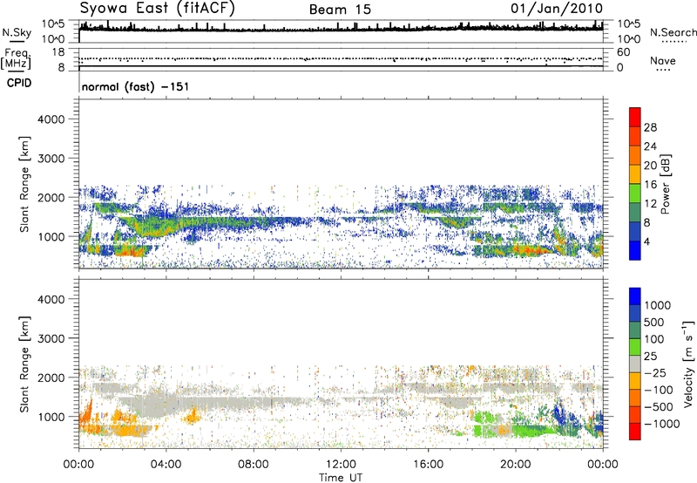The image size is (697, 483).
Task: Click the 'N.Sky' label
Action: click(x=17, y=32)
